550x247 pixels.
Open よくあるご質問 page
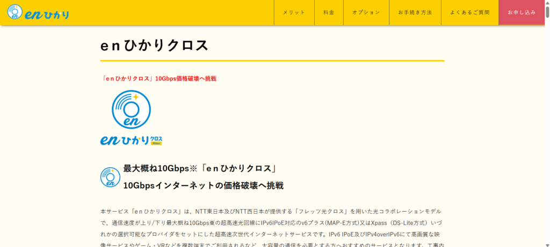[x=469, y=13]
